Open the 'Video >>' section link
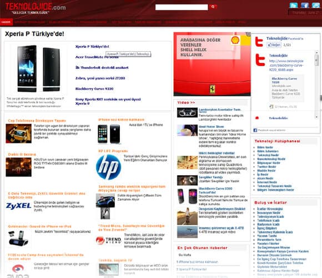Viewport: 322px width, 278px height. pyautogui.click(x=186, y=102)
